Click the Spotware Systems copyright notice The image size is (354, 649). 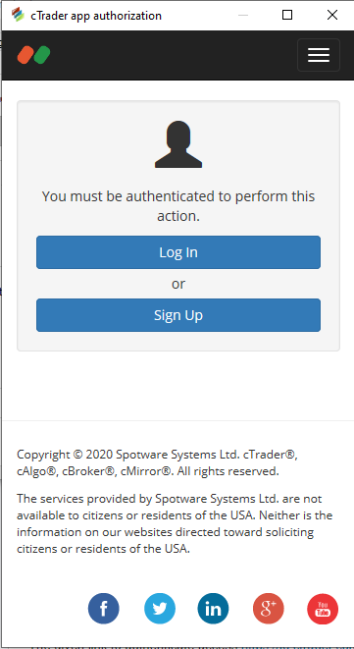tap(157, 462)
